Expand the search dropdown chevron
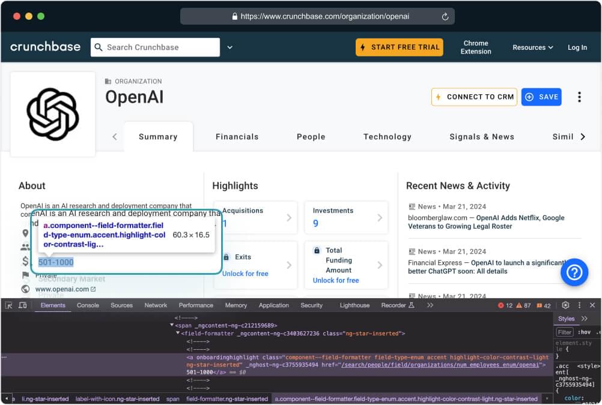Viewport: 602px width, 405px height. tap(230, 47)
